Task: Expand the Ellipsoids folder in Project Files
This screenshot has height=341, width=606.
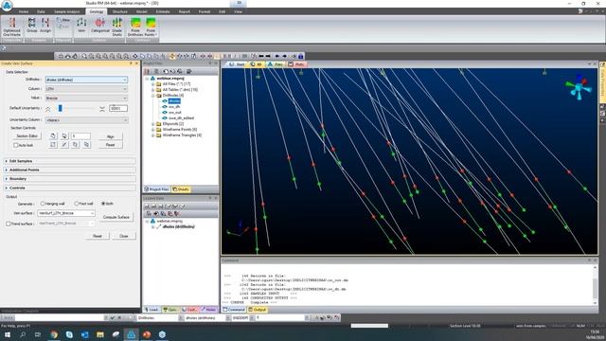Action: coord(153,124)
